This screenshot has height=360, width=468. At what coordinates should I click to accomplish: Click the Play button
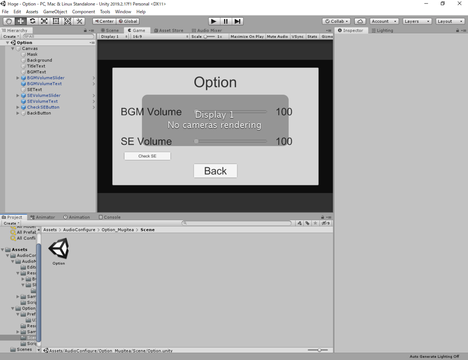(x=213, y=21)
